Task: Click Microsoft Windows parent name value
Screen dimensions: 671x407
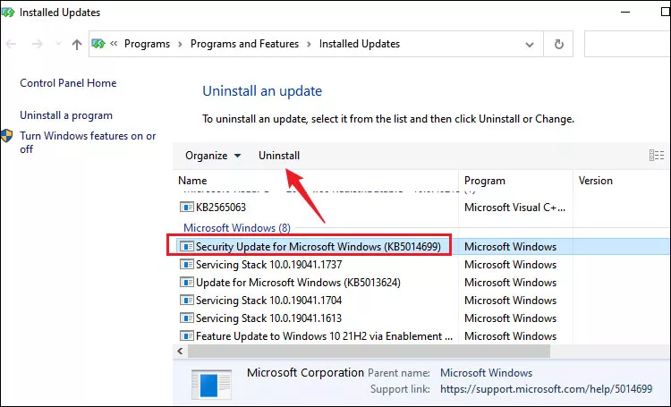Action: pyautogui.click(x=486, y=373)
